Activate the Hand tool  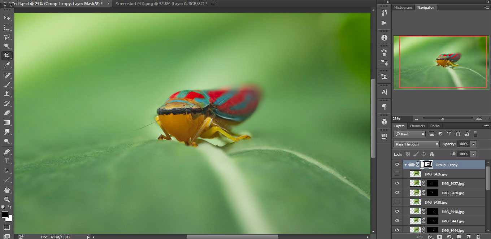tap(7, 190)
